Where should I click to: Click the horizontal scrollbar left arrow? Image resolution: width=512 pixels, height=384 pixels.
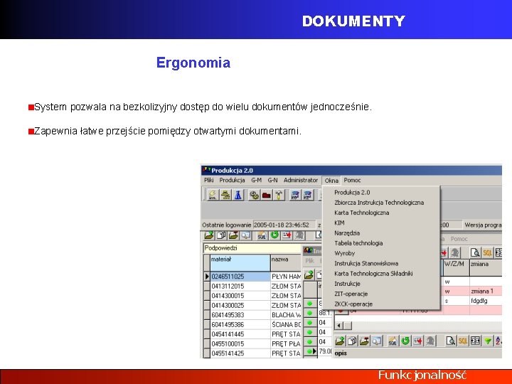point(339,326)
